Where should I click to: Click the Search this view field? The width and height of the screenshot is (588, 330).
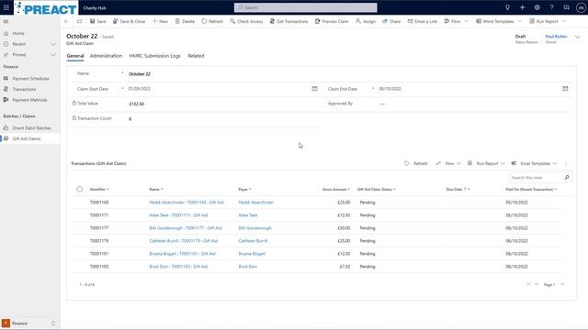coord(536,177)
